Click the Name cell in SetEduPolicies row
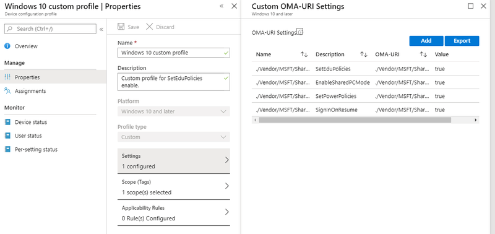The image size is (495, 234). 283,69
